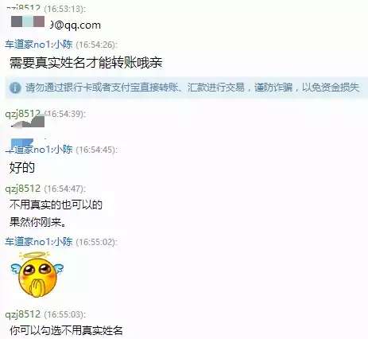Click message 不用真实的也可以的
The width and height of the screenshot is (368, 339).
(x=56, y=205)
